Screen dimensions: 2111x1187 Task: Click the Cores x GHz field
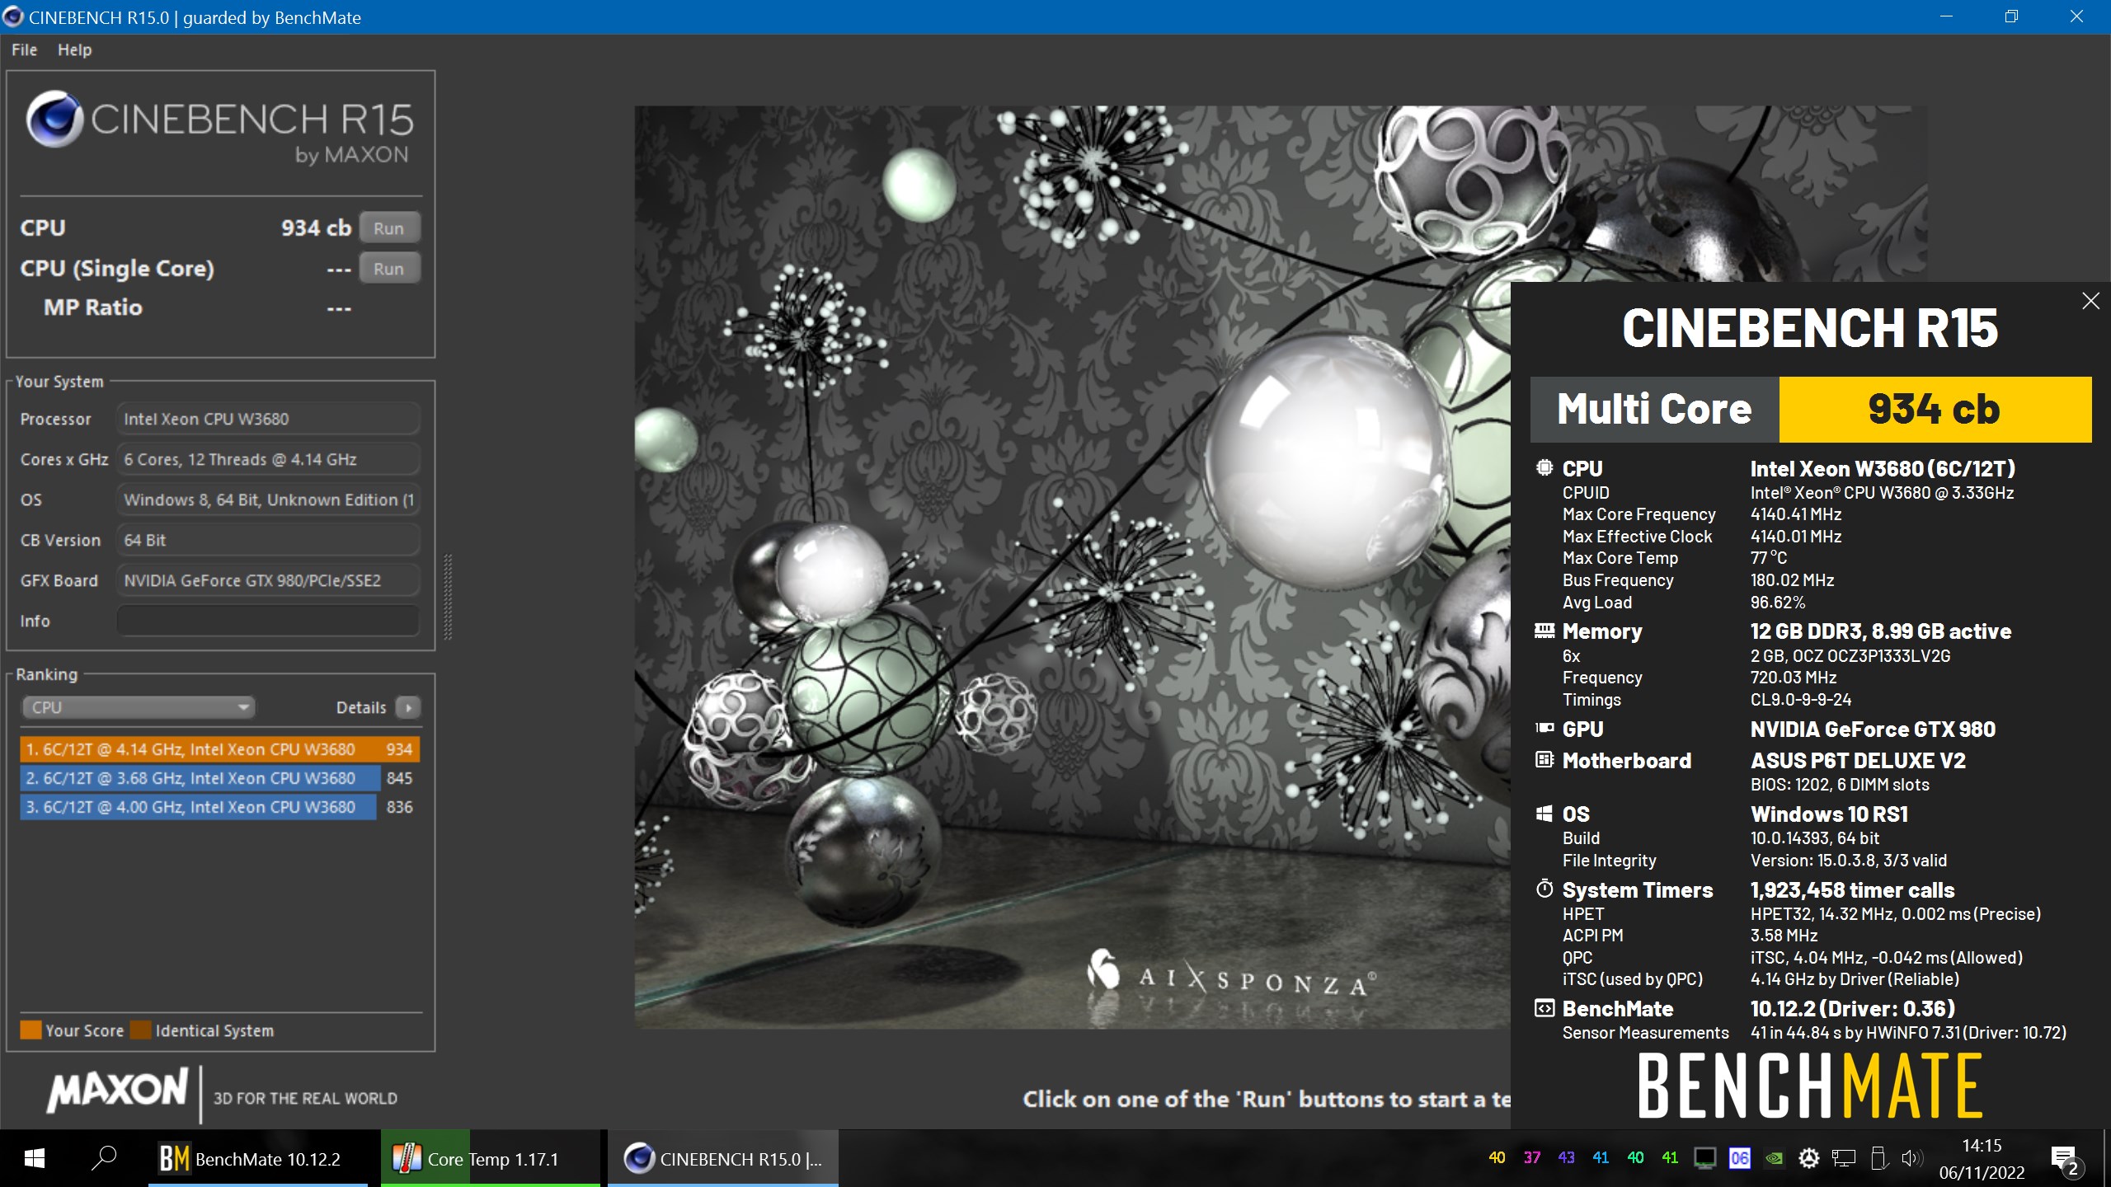(x=268, y=459)
